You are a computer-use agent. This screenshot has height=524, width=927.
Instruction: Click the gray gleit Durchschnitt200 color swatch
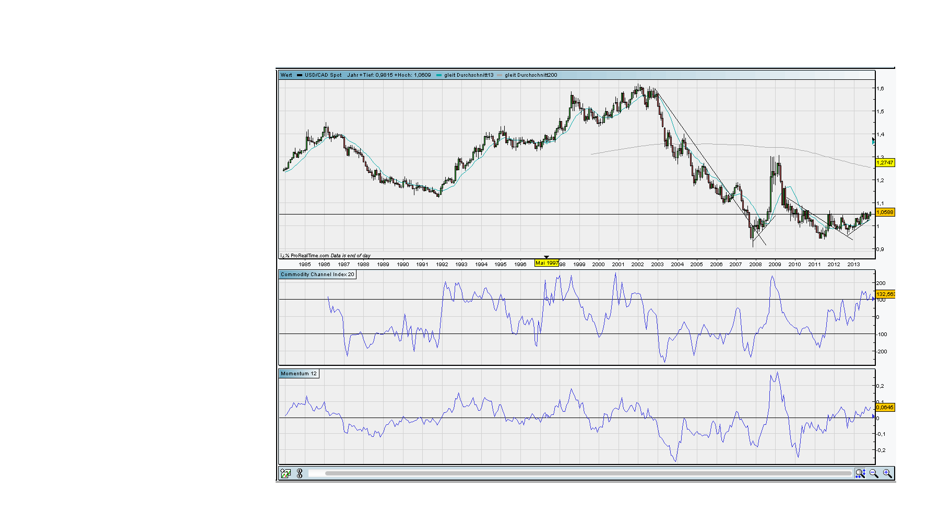click(x=500, y=75)
